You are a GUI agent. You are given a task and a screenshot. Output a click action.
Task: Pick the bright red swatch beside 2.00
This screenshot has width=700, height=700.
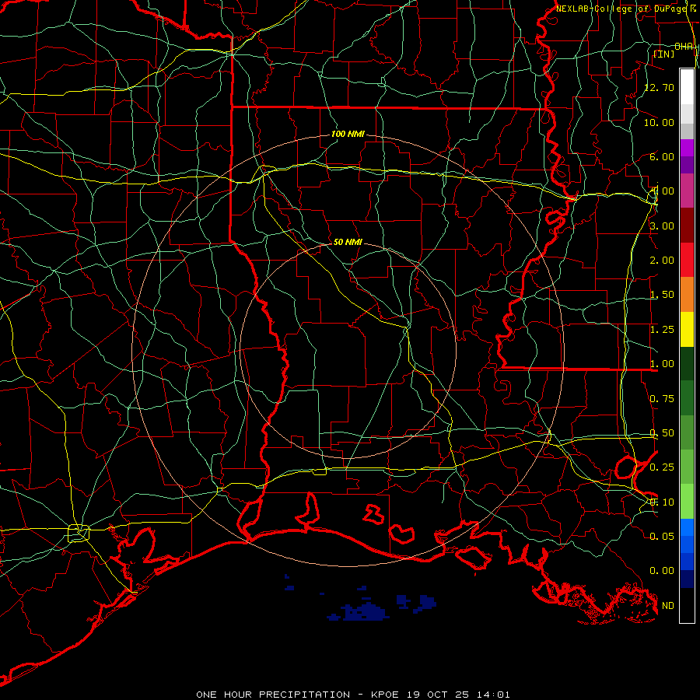pos(687,260)
